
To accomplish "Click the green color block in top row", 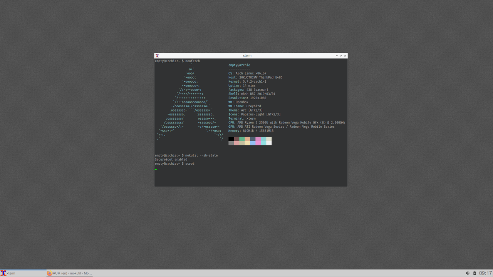I will point(242,139).
